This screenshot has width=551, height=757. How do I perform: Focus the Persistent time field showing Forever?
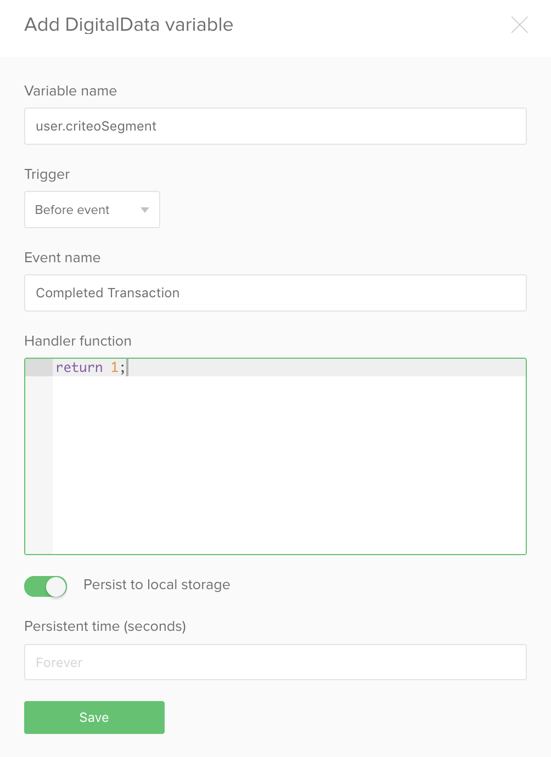(275, 662)
